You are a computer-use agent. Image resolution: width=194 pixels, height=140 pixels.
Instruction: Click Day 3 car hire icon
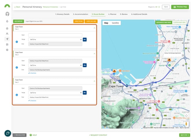click(x=85, y=93)
